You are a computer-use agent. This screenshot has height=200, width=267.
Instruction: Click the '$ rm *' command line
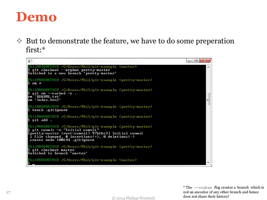[x=35, y=83]
